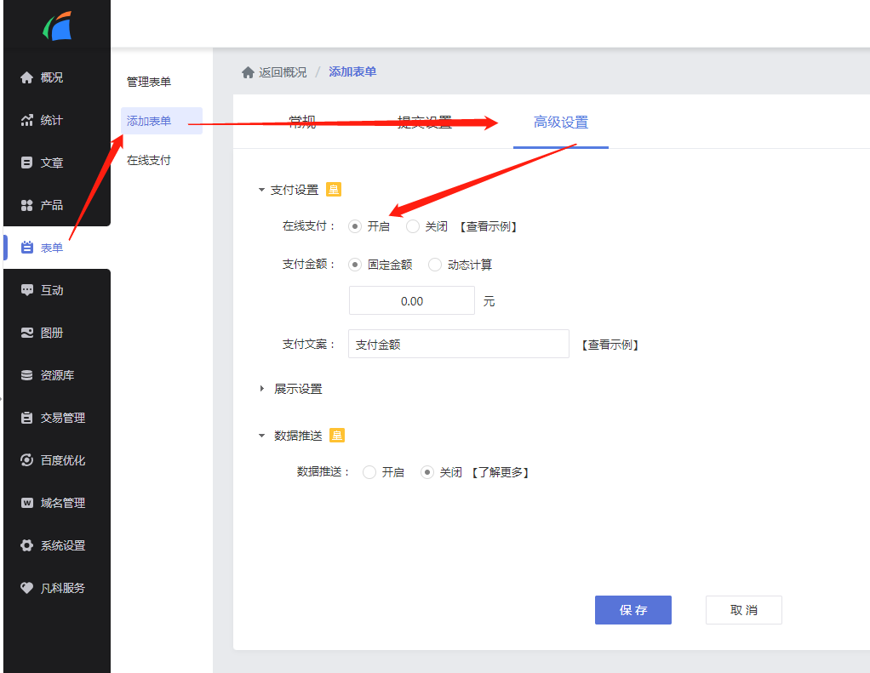Click the 取消 button
The height and width of the screenshot is (673, 870).
[743, 610]
